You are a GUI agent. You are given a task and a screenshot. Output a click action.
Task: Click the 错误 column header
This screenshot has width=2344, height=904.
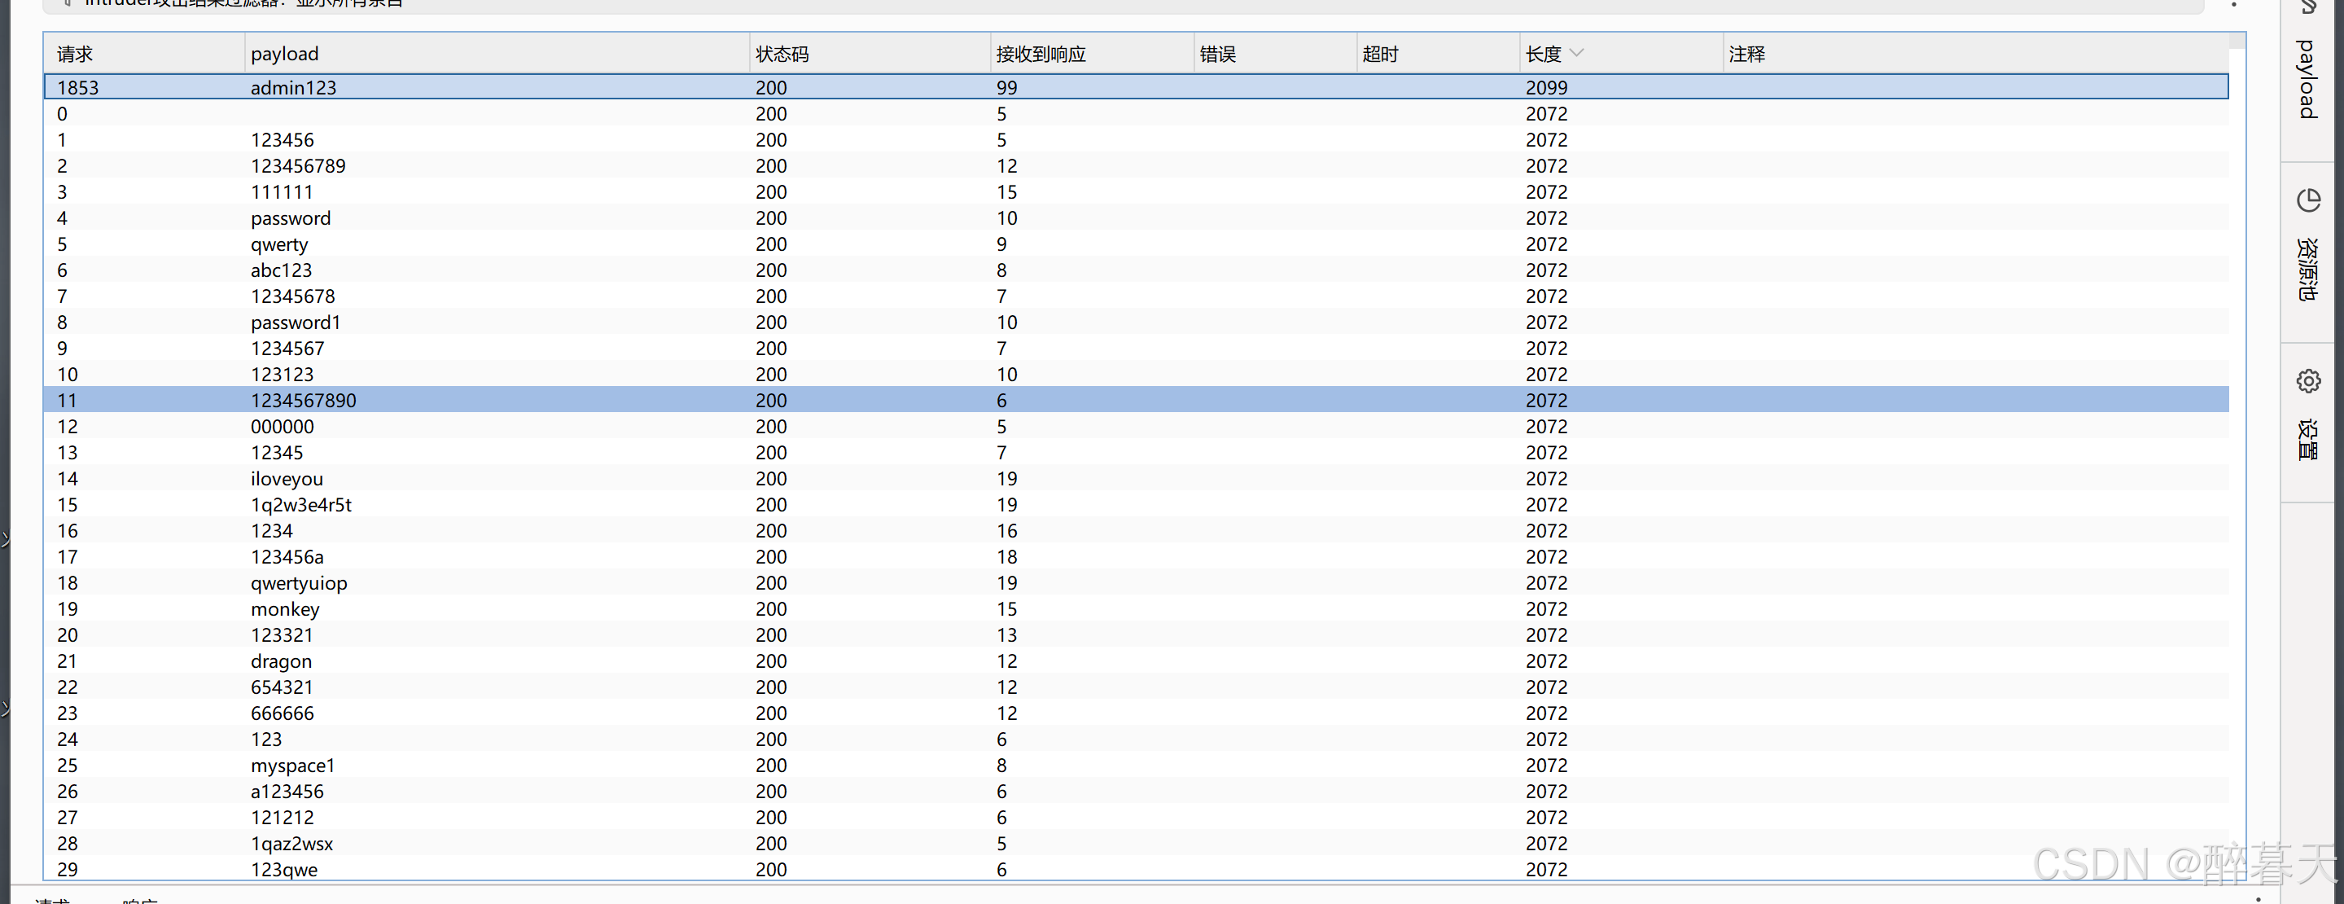point(1217,54)
